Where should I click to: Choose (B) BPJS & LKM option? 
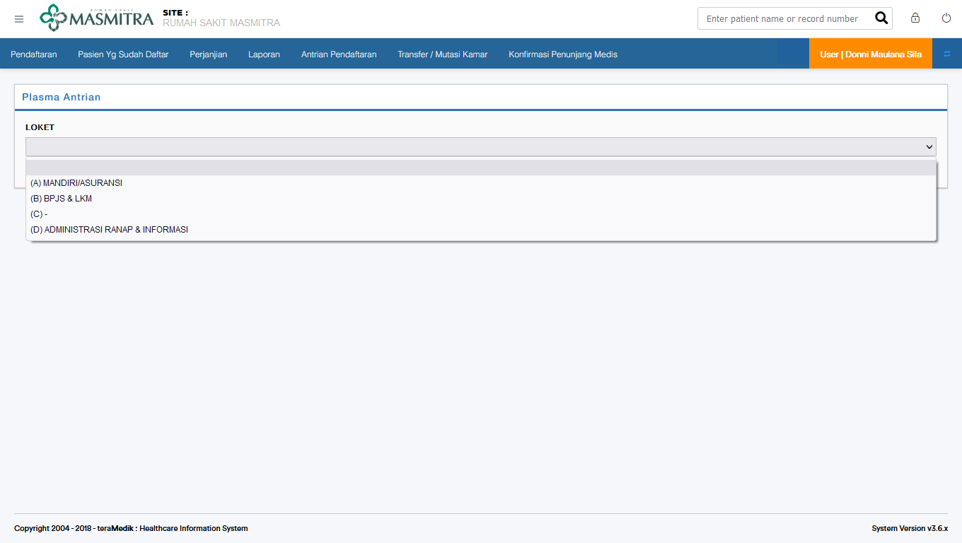point(481,199)
